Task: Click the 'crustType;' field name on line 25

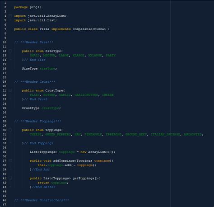Action: coord(51,108)
